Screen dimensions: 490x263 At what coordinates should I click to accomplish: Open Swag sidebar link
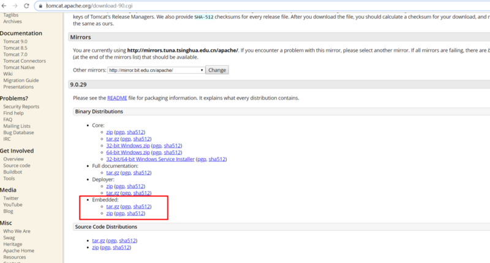pyautogui.click(x=9, y=238)
